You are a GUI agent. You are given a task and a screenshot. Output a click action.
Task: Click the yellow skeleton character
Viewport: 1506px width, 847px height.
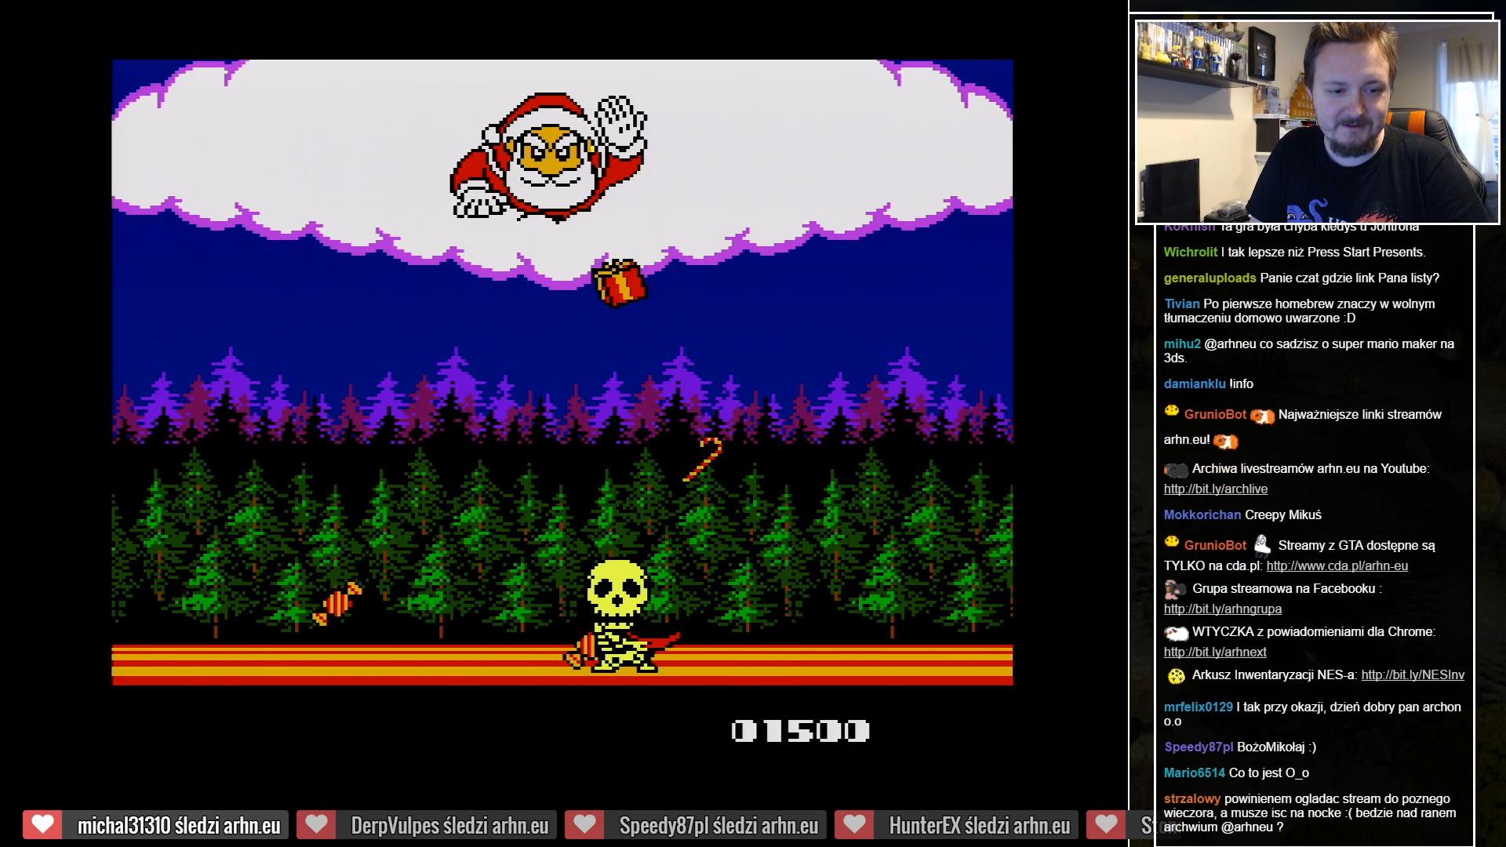620,617
